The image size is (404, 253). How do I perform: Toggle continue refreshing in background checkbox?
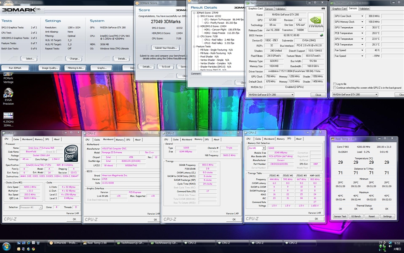[x=335, y=88]
